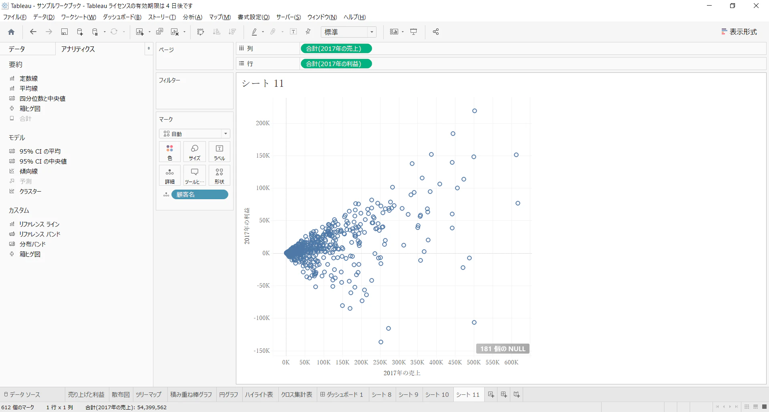Expand the clear sheet dropdown arrow
The image size is (769, 412).
click(x=185, y=32)
